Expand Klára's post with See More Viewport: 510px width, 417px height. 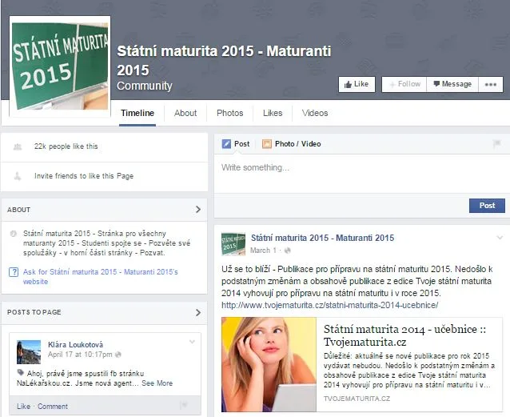[x=157, y=383]
